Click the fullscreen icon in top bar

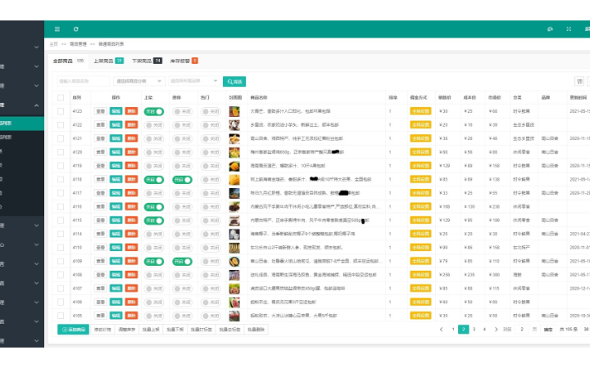[568, 29]
